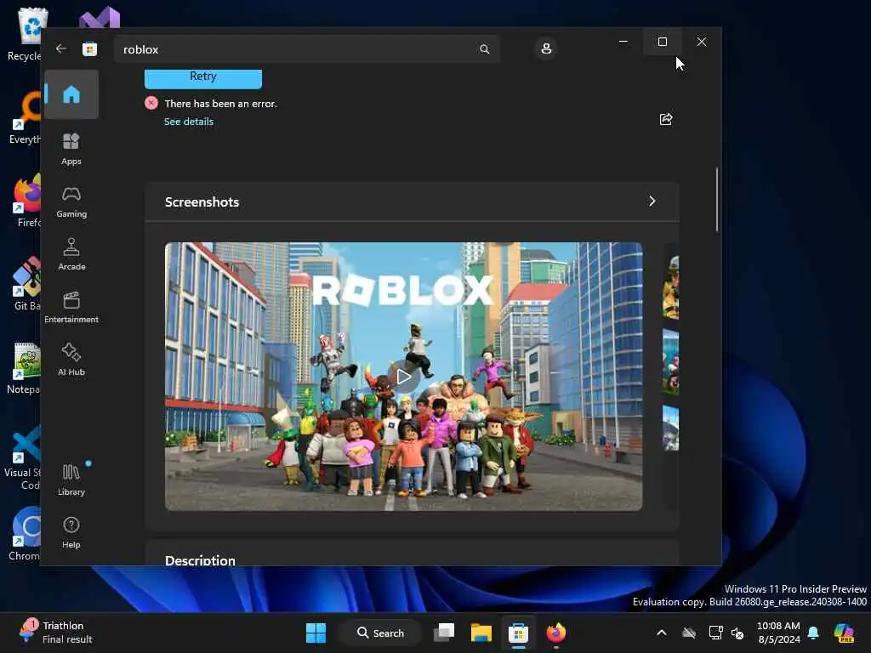The height and width of the screenshot is (653, 871).
Task: Select the Notepad++ desktop shortcut
Action: 24,369
